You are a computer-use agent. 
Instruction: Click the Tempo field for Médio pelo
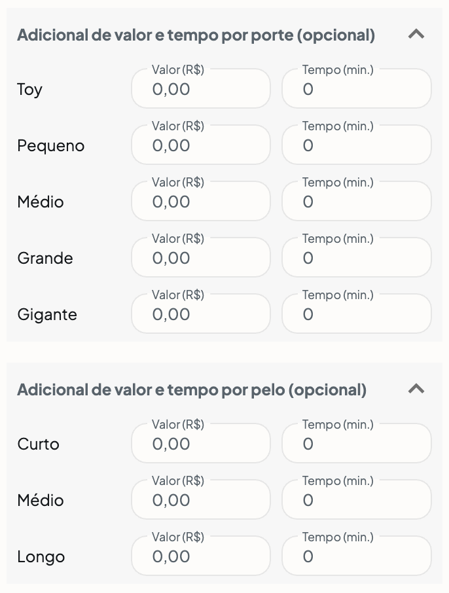point(357,499)
